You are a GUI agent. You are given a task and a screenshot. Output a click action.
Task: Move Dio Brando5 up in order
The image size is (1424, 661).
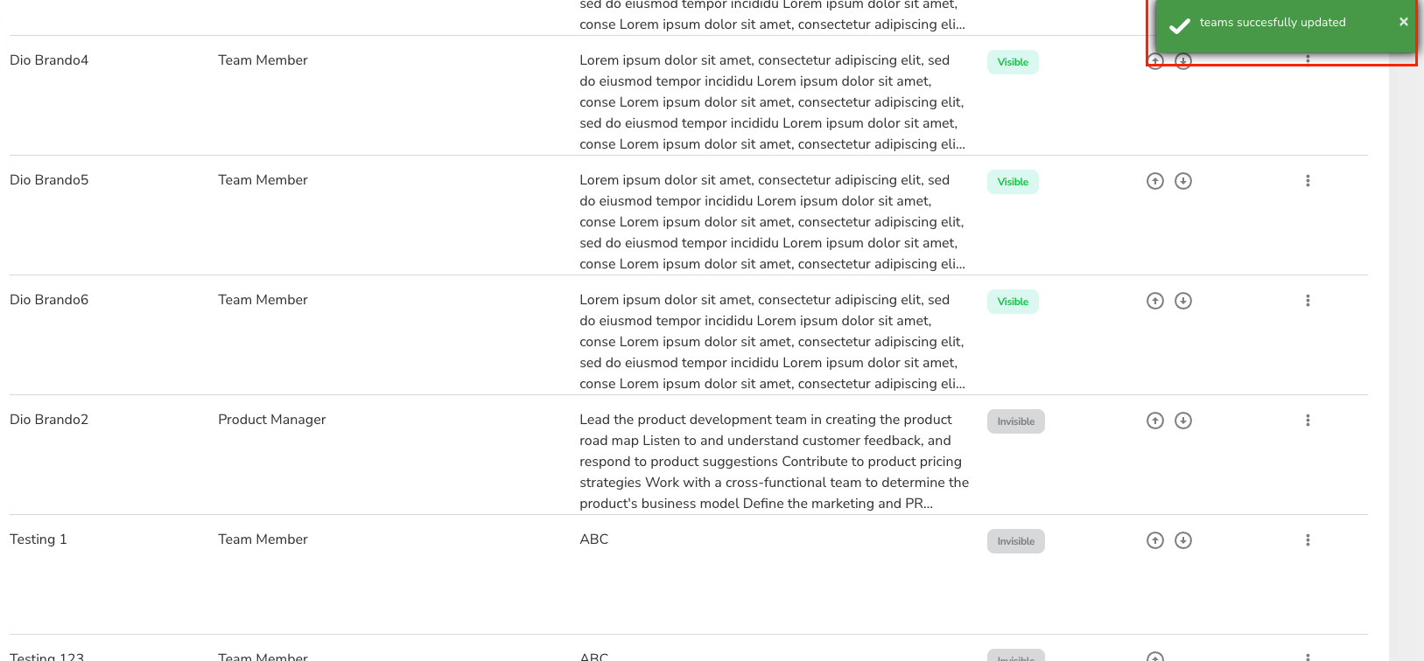pos(1155,181)
